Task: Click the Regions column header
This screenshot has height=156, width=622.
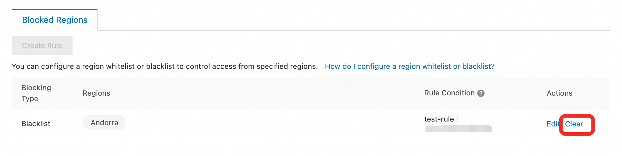Action: [96, 93]
